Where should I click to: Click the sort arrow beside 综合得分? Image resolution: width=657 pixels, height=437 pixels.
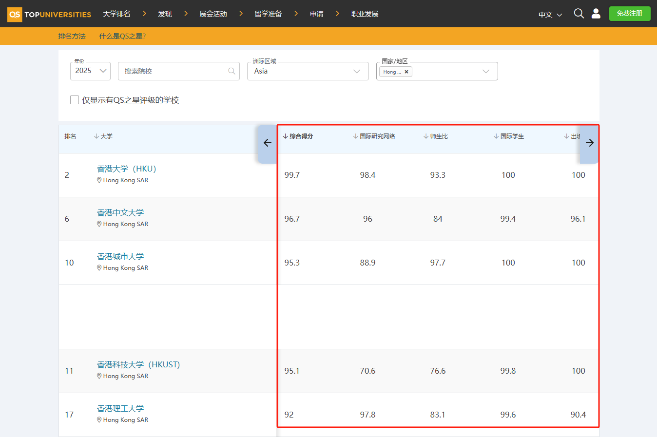point(285,136)
